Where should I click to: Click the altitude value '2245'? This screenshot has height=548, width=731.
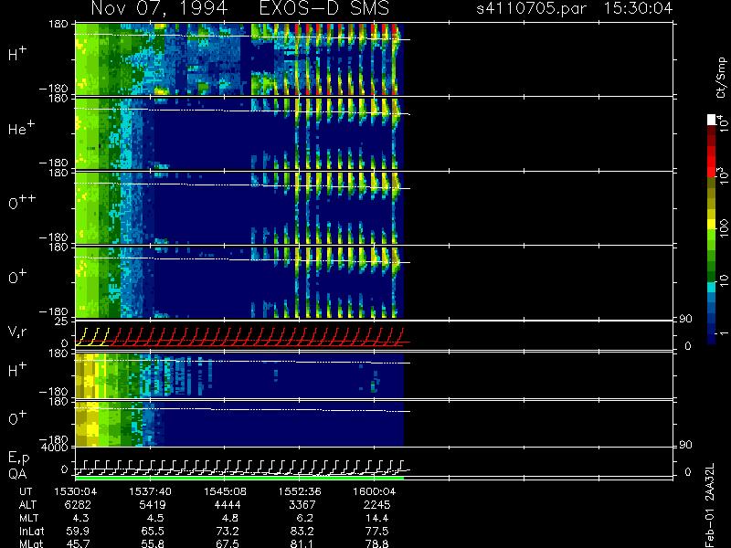click(x=376, y=505)
